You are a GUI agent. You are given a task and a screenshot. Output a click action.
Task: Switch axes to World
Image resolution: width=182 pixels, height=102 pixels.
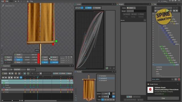[45, 62]
